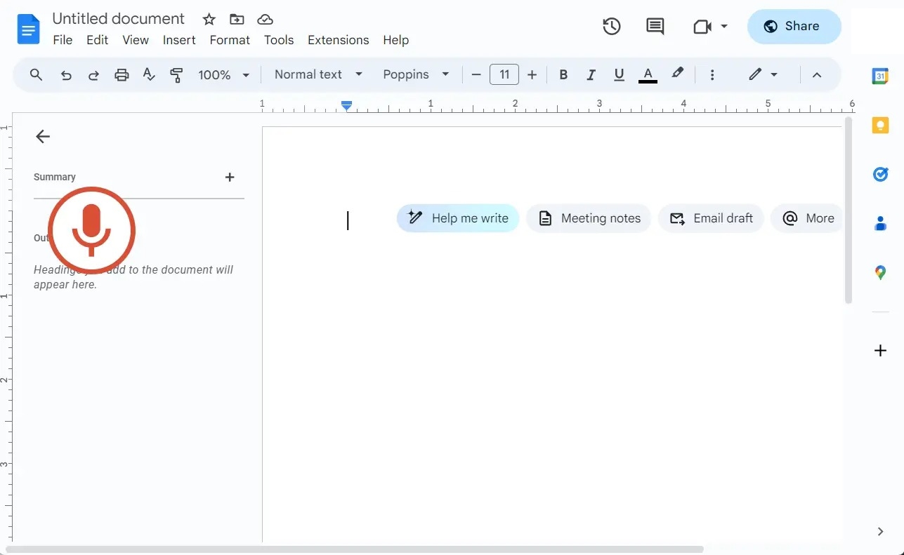Click the Help me write suggestion
Image resolution: width=904 pixels, height=555 pixels.
coord(457,218)
